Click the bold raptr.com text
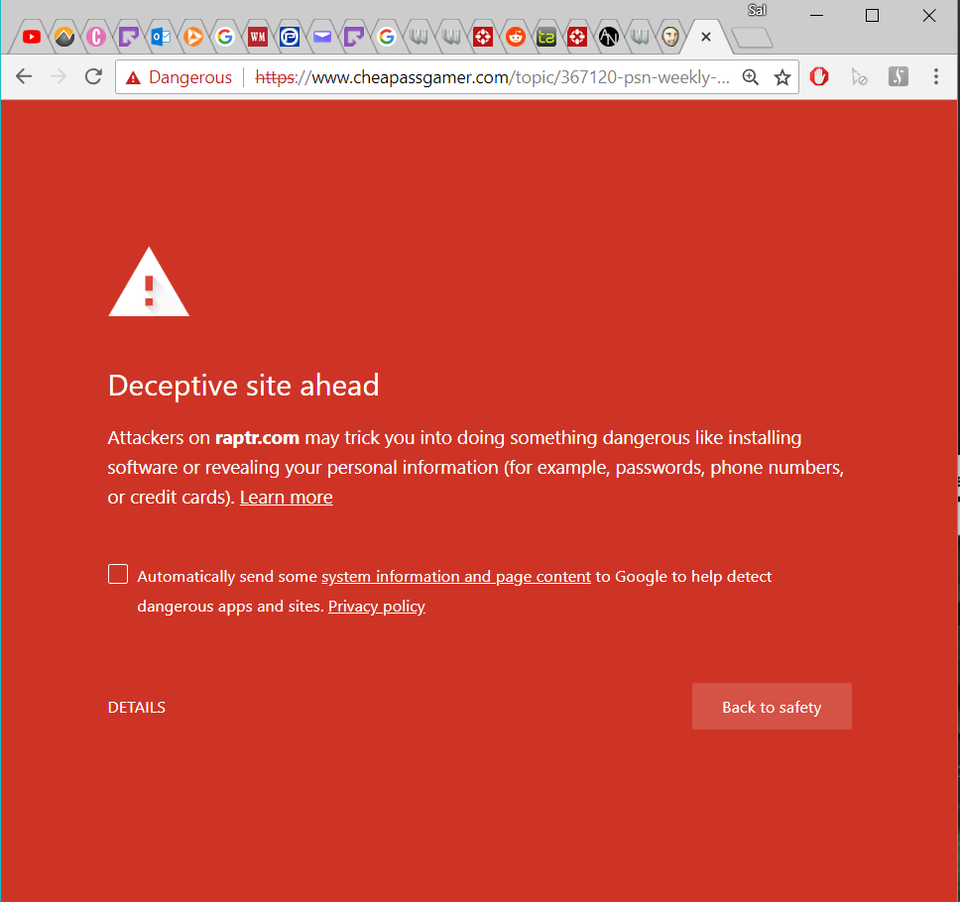 [x=257, y=438]
